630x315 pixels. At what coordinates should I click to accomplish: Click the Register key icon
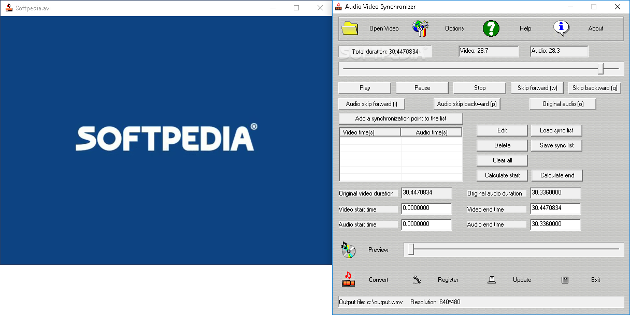click(417, 280)
